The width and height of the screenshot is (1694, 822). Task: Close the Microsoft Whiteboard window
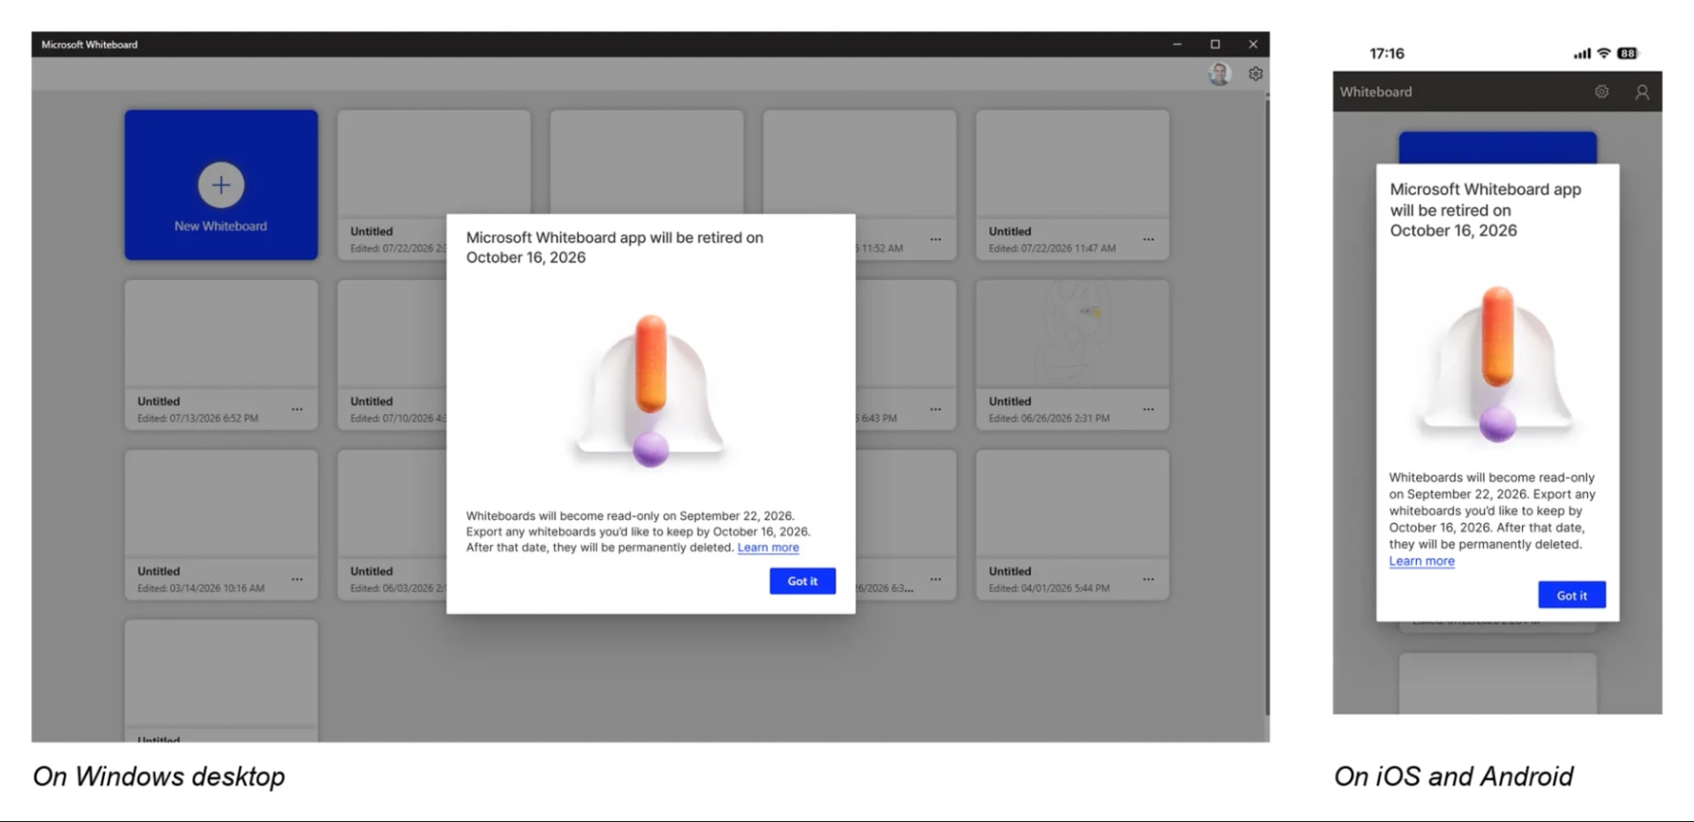pos(1253,44)
